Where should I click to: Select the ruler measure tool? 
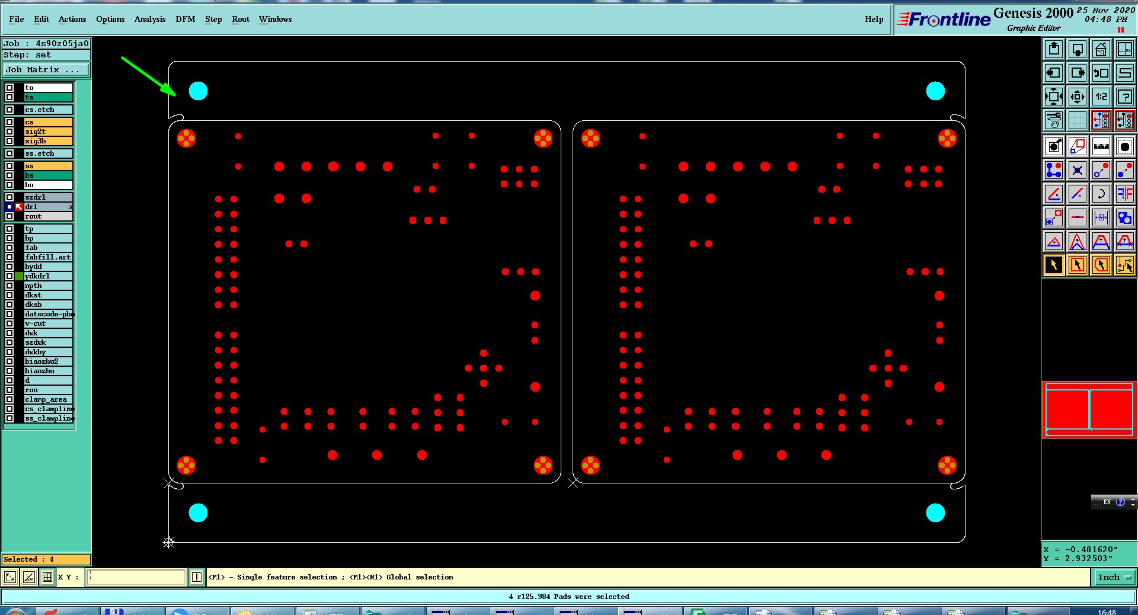tap(1101, 146)
